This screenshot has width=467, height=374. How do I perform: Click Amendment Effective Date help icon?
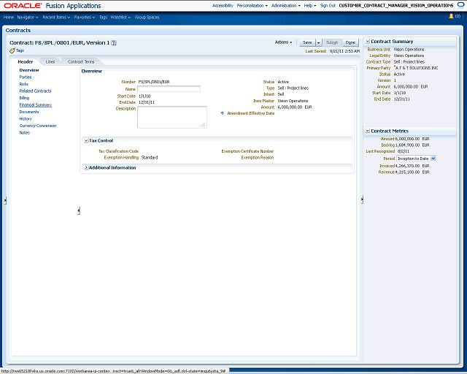coord(222,113)
